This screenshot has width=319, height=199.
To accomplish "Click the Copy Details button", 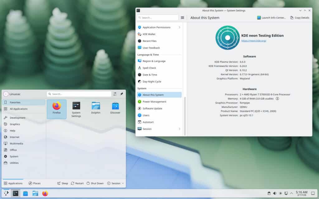I will pos(300,17).
